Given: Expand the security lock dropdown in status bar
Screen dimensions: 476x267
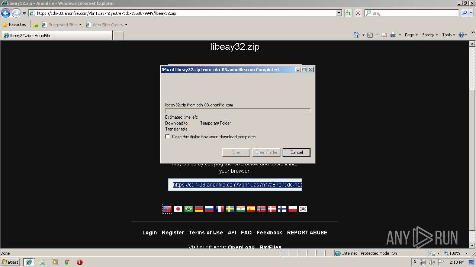Looking at the screenshot, I should pos(438,253).
